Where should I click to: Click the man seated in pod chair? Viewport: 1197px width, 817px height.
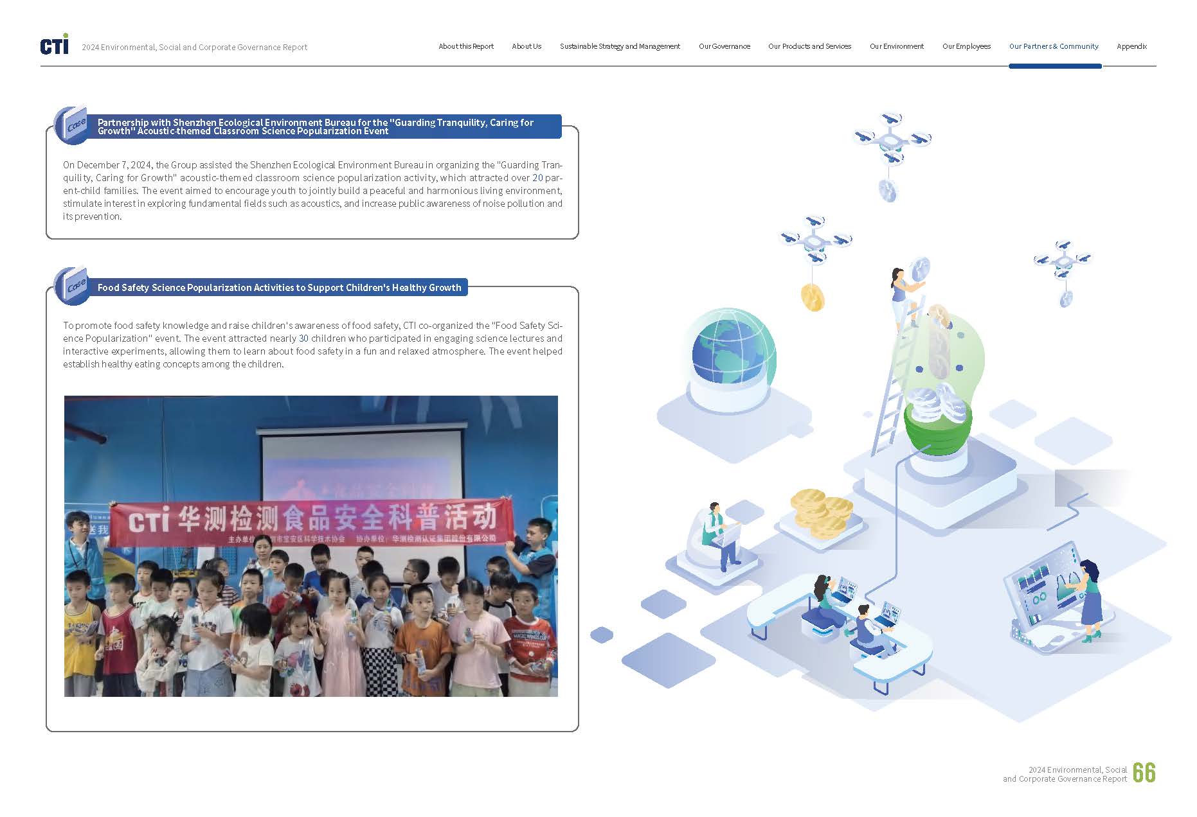pyautogui.click(x=721, y=536)
